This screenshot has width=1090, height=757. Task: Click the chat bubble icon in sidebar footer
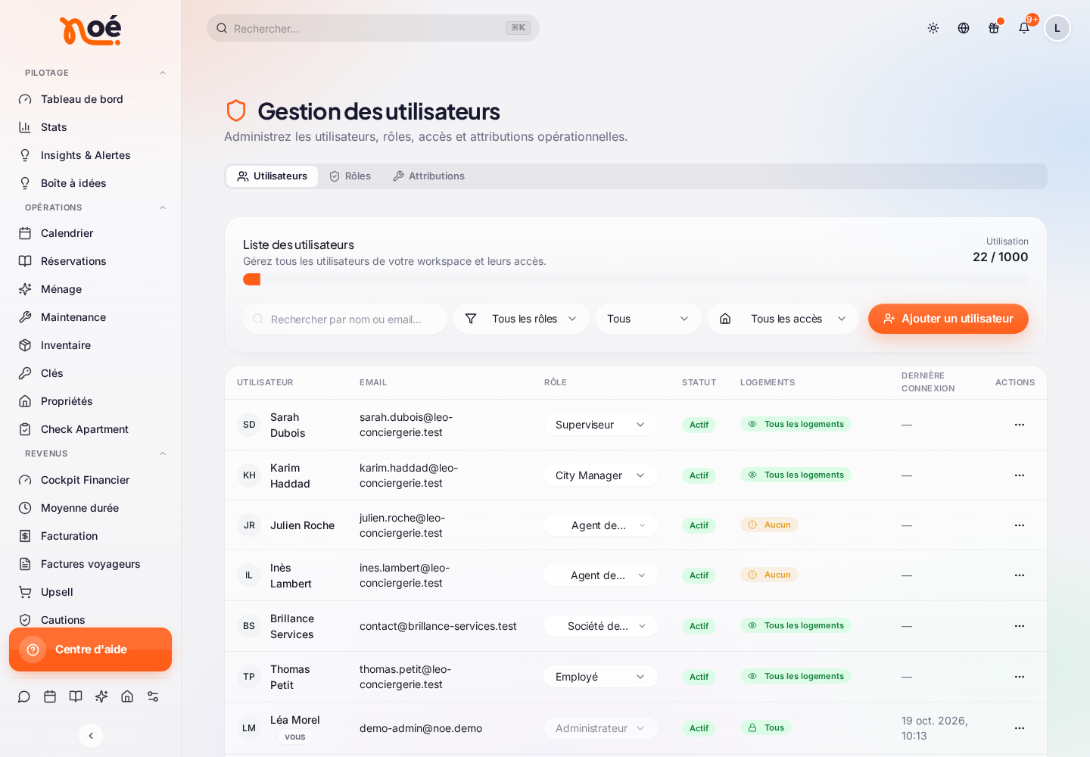pyautogui.click(x=24, y=696)
